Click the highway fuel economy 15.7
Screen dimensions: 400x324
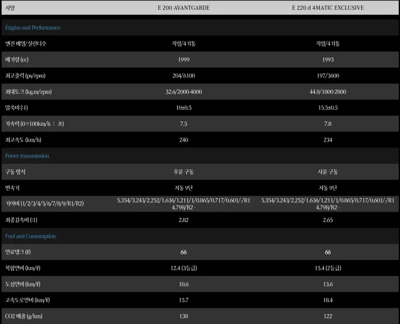[184, 300]
